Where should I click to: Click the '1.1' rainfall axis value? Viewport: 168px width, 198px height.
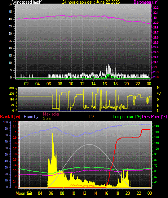pos(15,126)
